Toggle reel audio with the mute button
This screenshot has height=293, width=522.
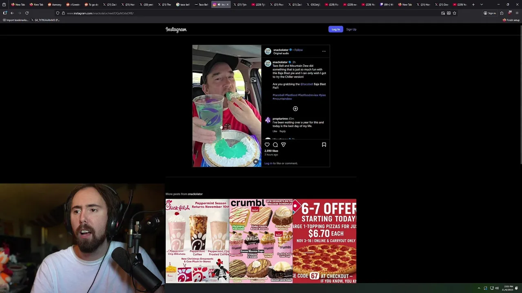[x=256, y=162]
